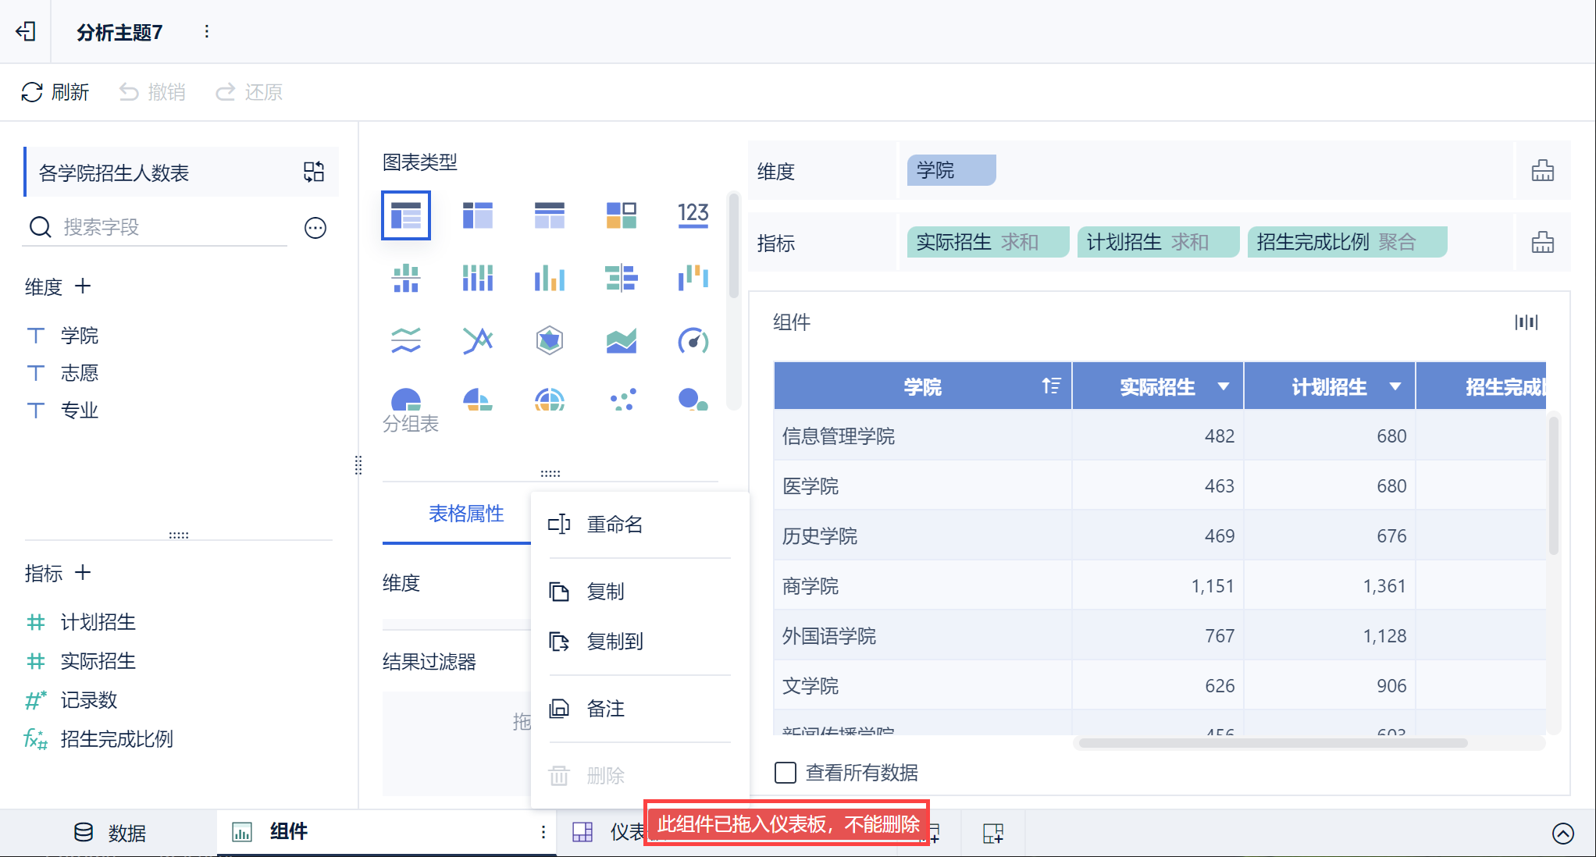Add a new dimension with plus
Image resolution: width=1596 pixels, height=857 pixels.
pos(83,286)
